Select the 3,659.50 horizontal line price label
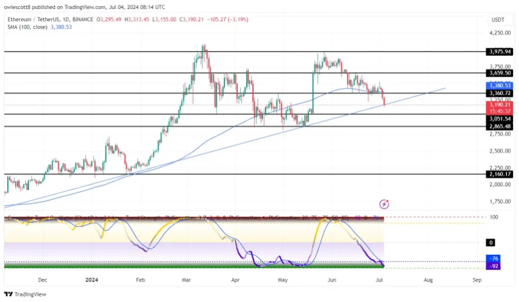The width and height of the screenshot is (519, 302). (x=500, y=73)
